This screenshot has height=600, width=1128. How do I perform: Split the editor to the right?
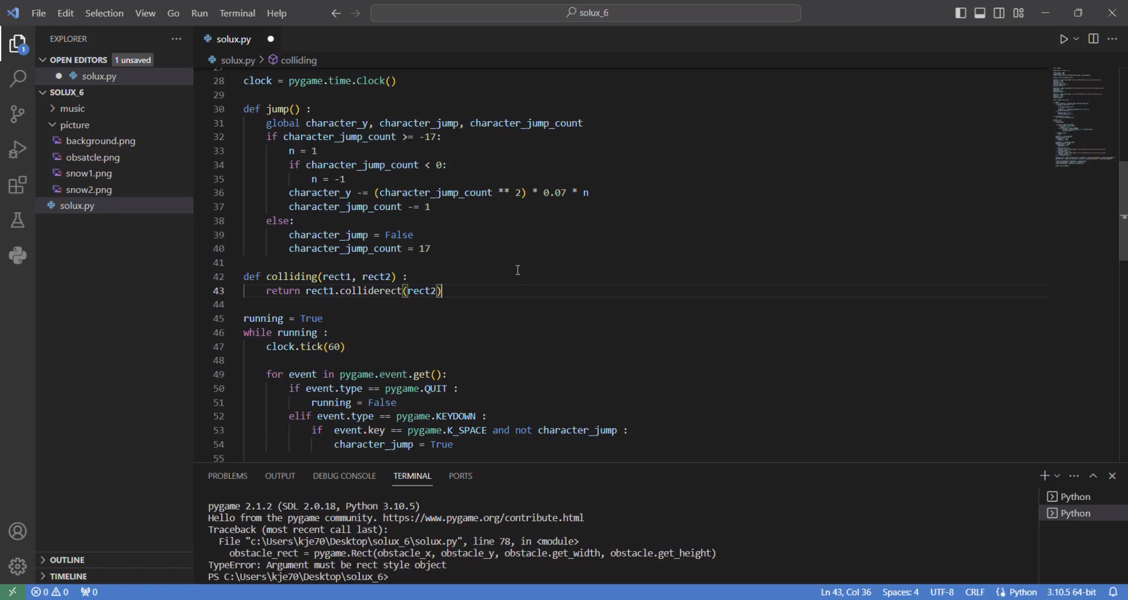point(1093,39)
